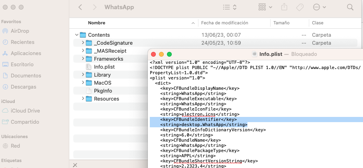Open the list view options selector

click(230, 7)
